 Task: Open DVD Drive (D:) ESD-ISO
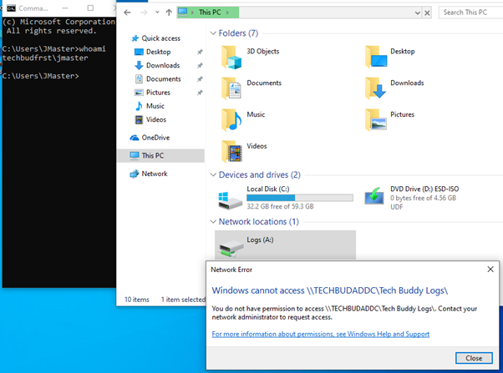click(375, 198)
